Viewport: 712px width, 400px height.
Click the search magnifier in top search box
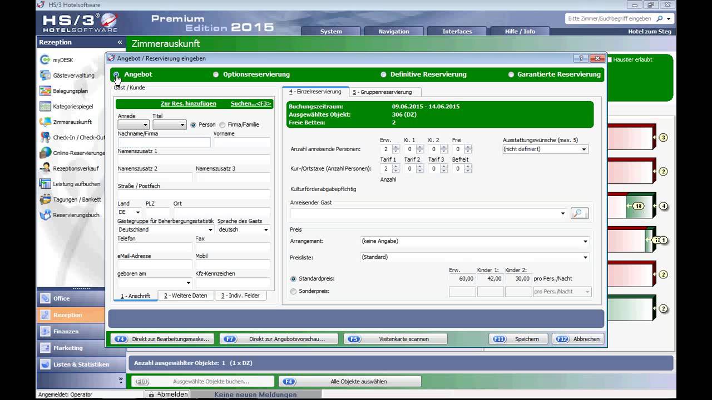[x=660, y=18]
